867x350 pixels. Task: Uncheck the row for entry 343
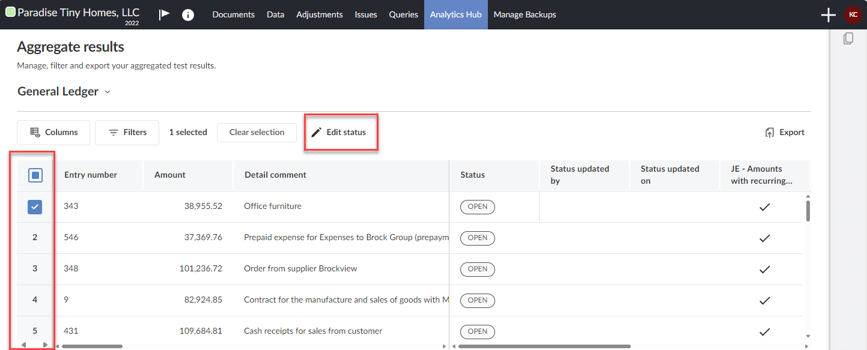[x=35, y=207]
